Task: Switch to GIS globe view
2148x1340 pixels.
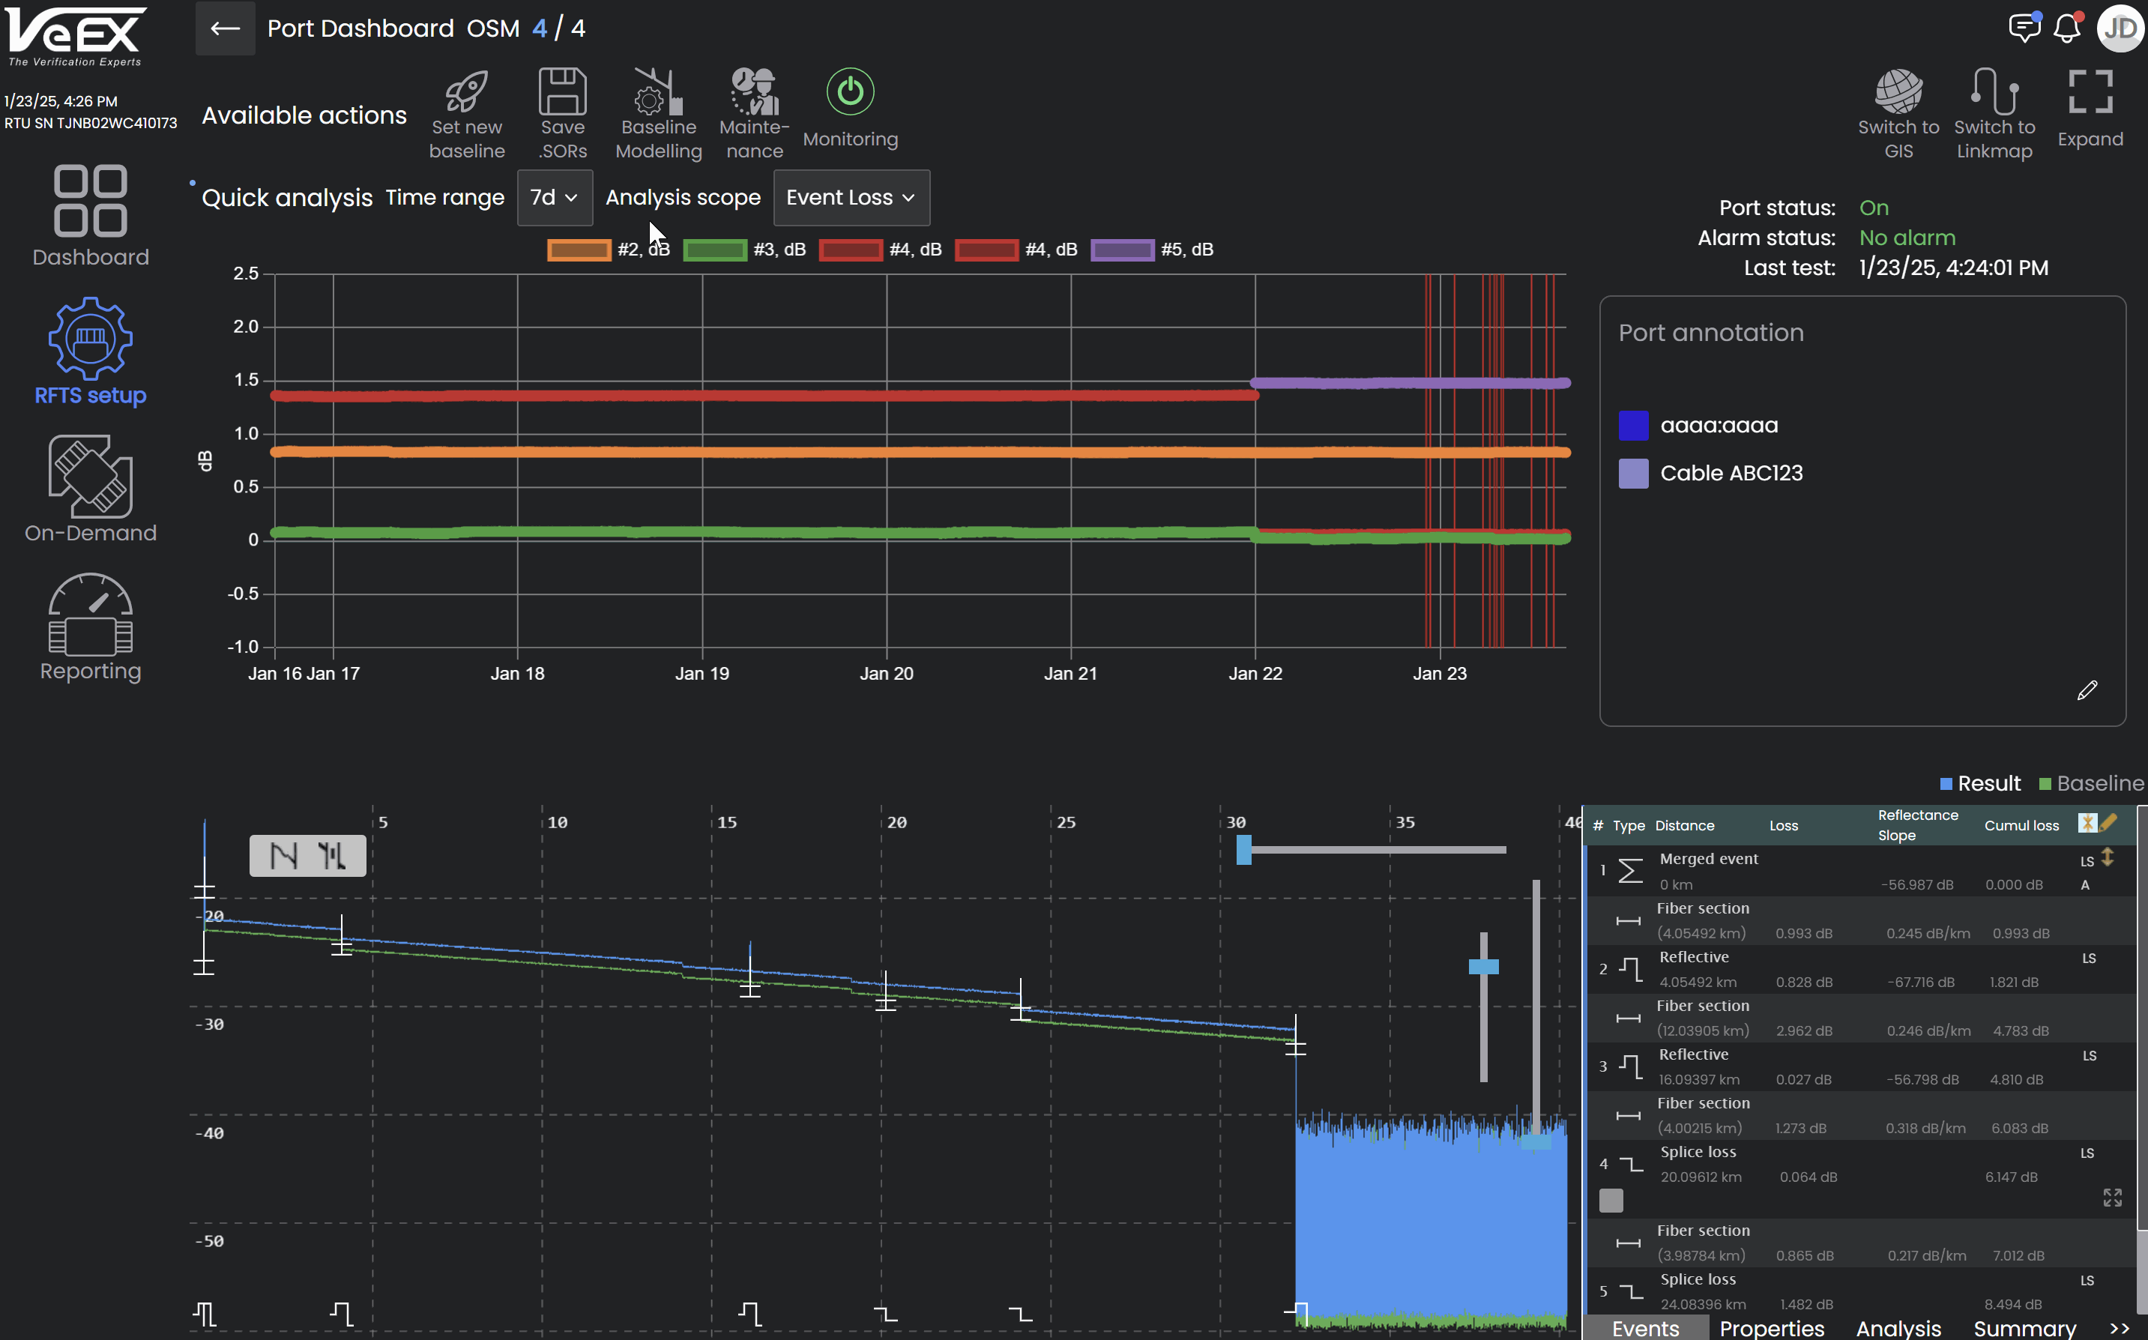Action: (1898, 92)
